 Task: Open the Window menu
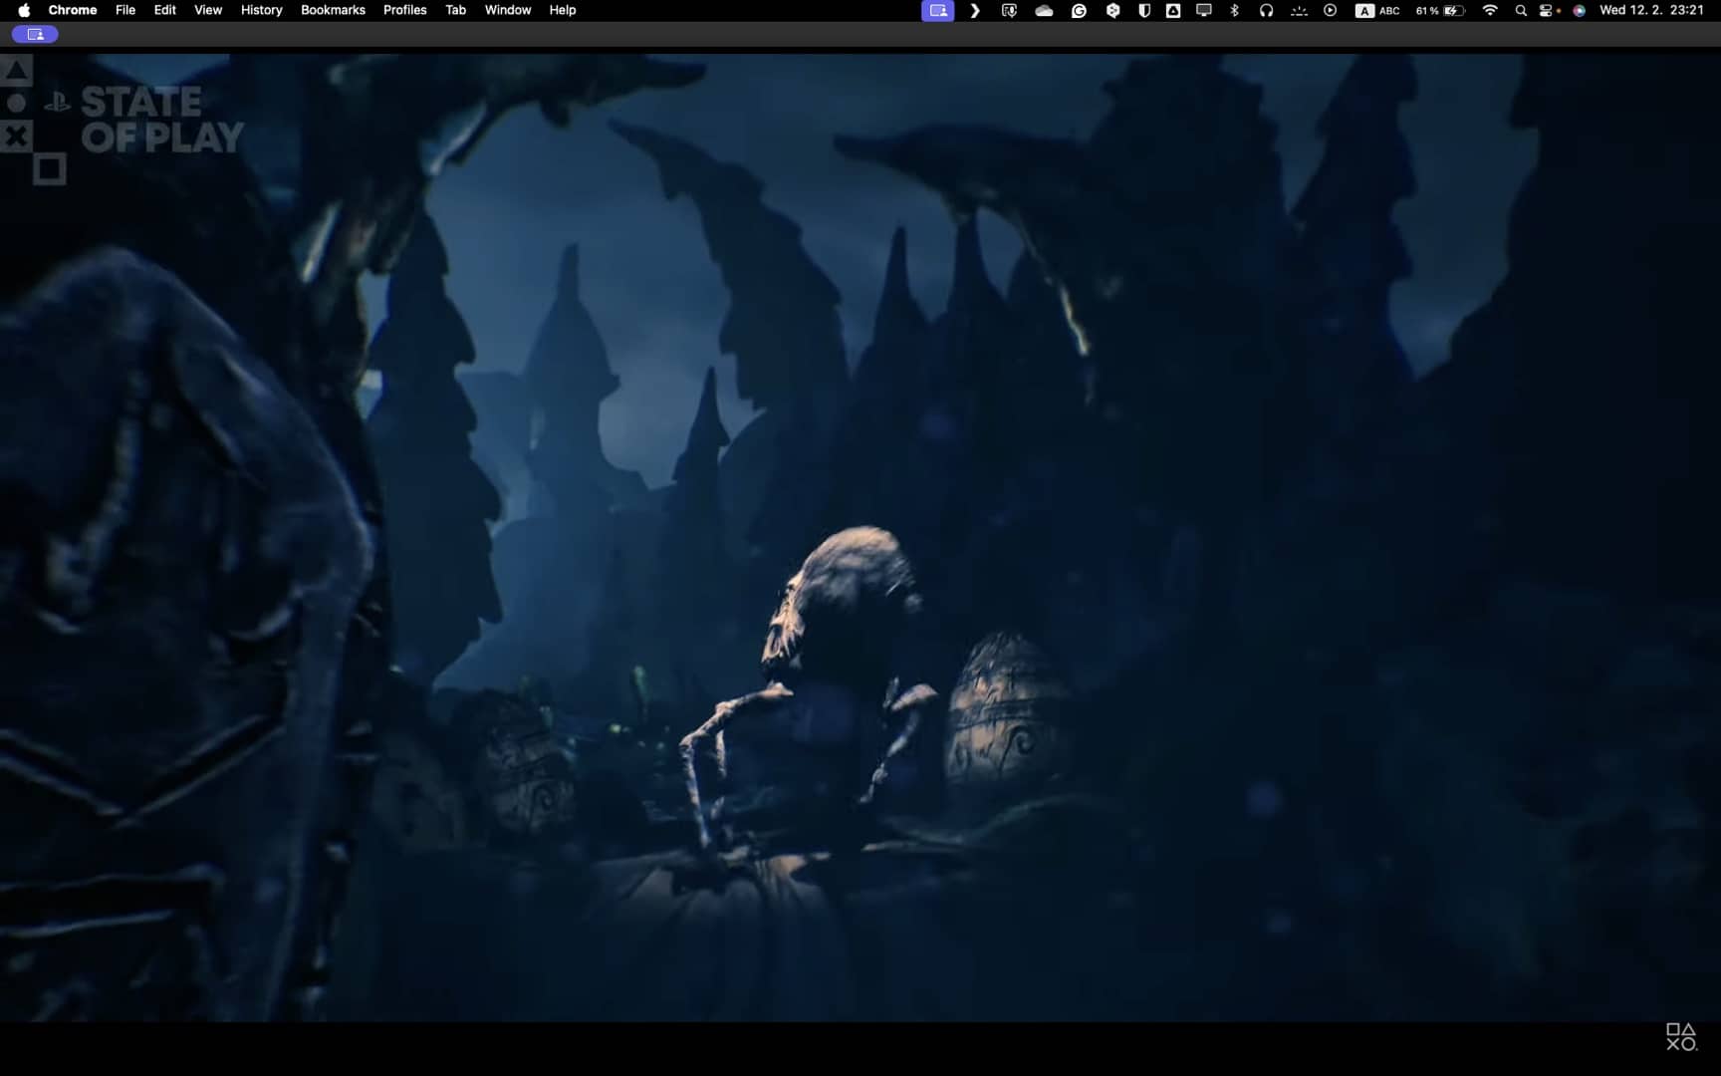508,10
